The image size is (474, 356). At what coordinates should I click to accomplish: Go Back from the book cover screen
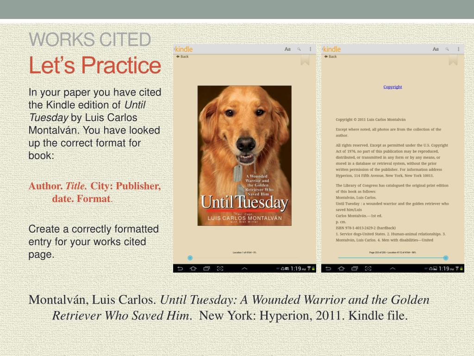182,57
